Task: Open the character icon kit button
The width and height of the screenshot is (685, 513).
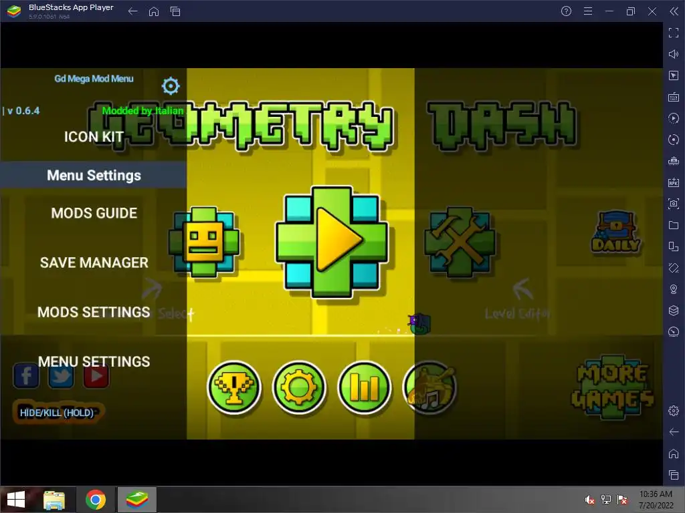Action: point(203,242)
